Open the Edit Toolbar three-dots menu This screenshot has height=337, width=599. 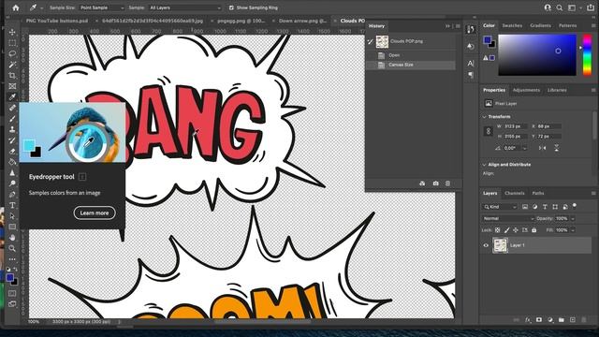[x=12, y=259]
